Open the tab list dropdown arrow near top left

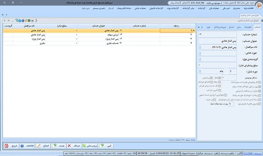pyautogui.click(x=6, y=15)
